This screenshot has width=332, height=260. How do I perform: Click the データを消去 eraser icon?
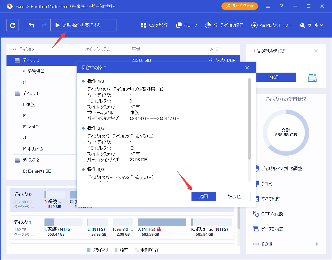256,229
